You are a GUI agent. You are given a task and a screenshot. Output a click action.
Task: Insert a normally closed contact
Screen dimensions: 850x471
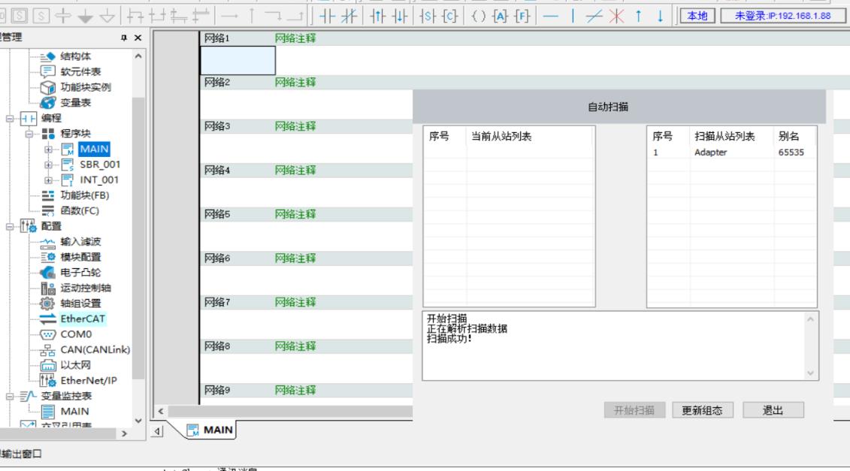349,16
